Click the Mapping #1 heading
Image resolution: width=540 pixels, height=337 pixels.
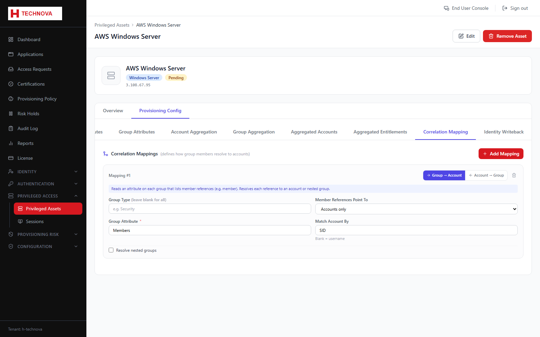(119, 175)
